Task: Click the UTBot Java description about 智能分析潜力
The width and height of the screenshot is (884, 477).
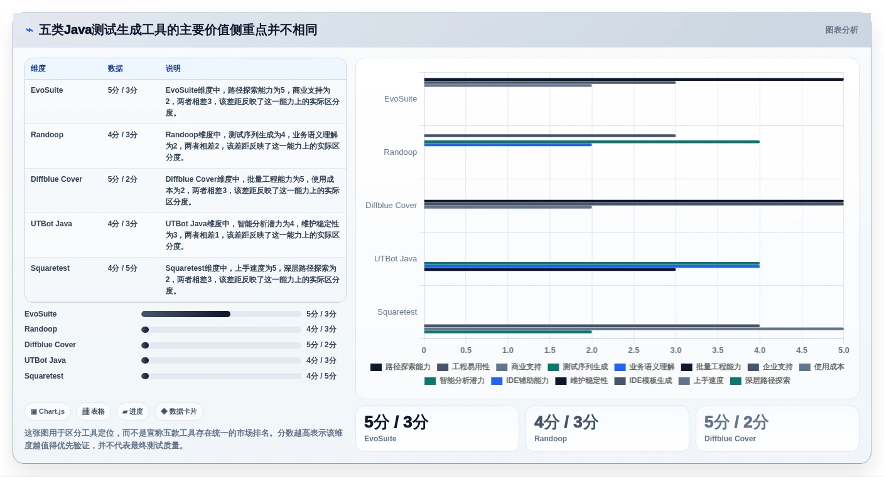Action: click(x=252, y=235)
